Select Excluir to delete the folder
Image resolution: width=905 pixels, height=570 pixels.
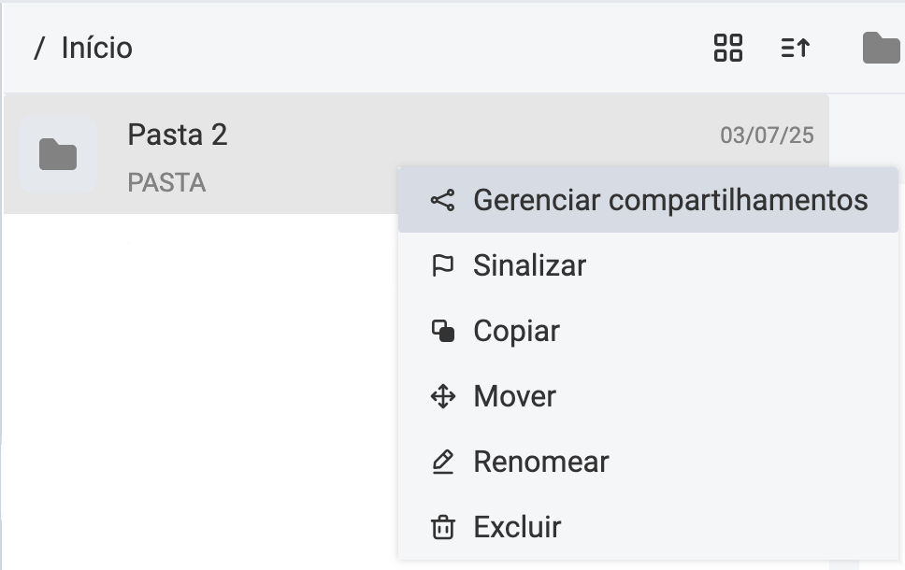click(x=517, y=527)
